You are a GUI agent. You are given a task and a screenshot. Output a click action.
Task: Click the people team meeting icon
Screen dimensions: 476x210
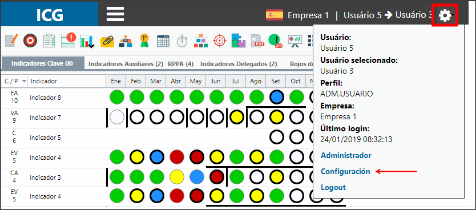[x=126, y=41]
